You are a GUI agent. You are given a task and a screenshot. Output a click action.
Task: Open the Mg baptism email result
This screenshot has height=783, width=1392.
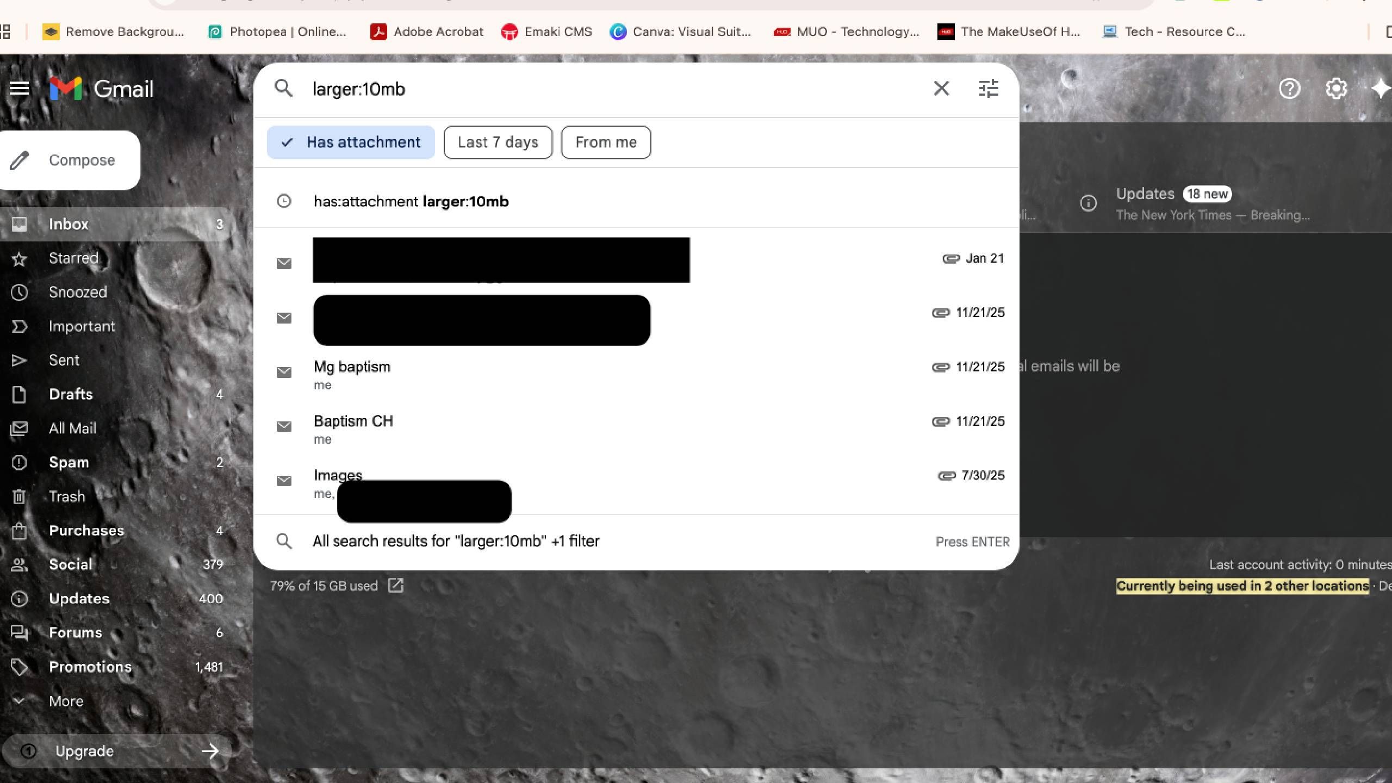tap(636, 375)
